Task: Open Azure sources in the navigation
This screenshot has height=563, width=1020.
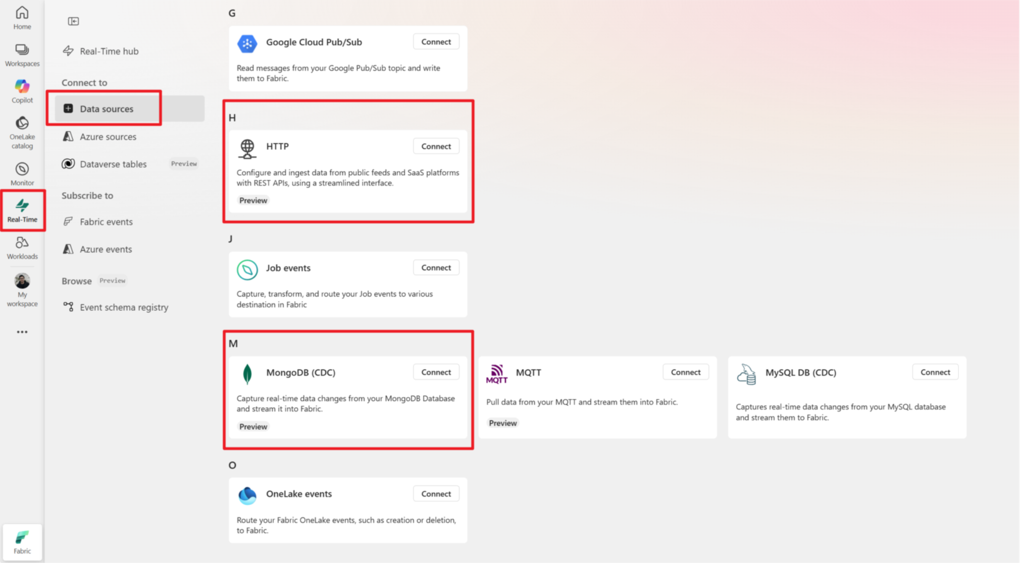Action: tap(108, 136)
